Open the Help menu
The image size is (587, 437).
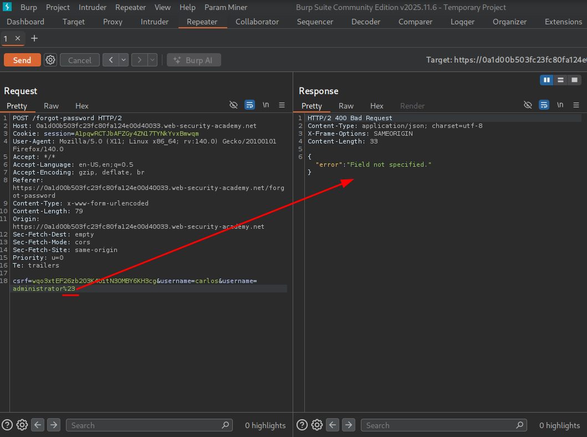tap(187, 7)
